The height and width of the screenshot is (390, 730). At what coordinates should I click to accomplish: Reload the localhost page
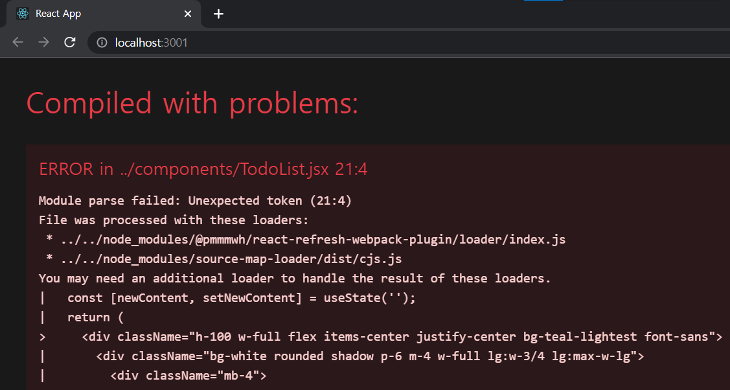(x=69, y=42)
